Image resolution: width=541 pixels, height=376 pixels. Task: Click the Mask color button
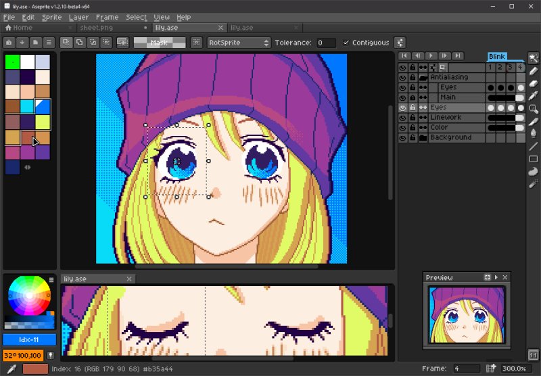pos(160,43)
